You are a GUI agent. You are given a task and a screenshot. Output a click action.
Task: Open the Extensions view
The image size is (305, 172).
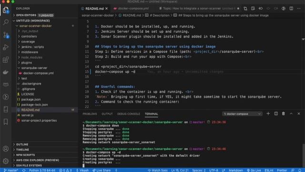point(6,60)
